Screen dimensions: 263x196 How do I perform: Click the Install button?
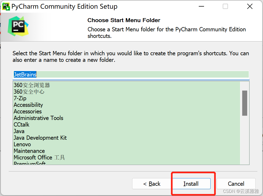pyautogui.click(x=191, y=184)
